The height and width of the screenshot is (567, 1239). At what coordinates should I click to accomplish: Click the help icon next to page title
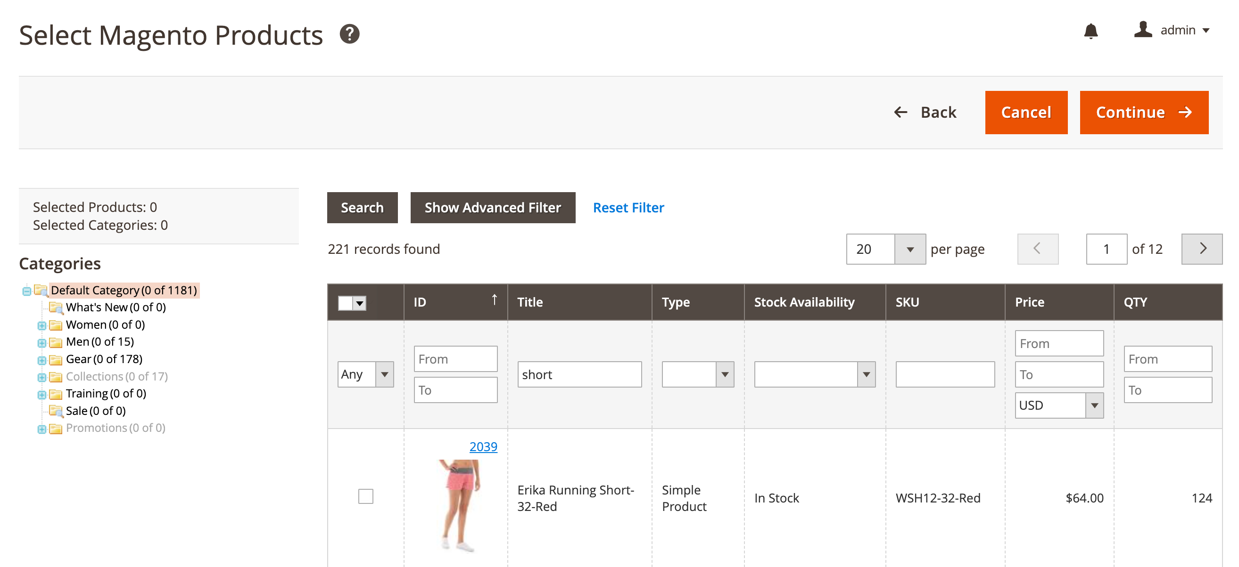349,34
